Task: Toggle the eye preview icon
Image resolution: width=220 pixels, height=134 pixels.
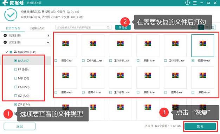Action: pyautogui.click(x=194, y=27)
